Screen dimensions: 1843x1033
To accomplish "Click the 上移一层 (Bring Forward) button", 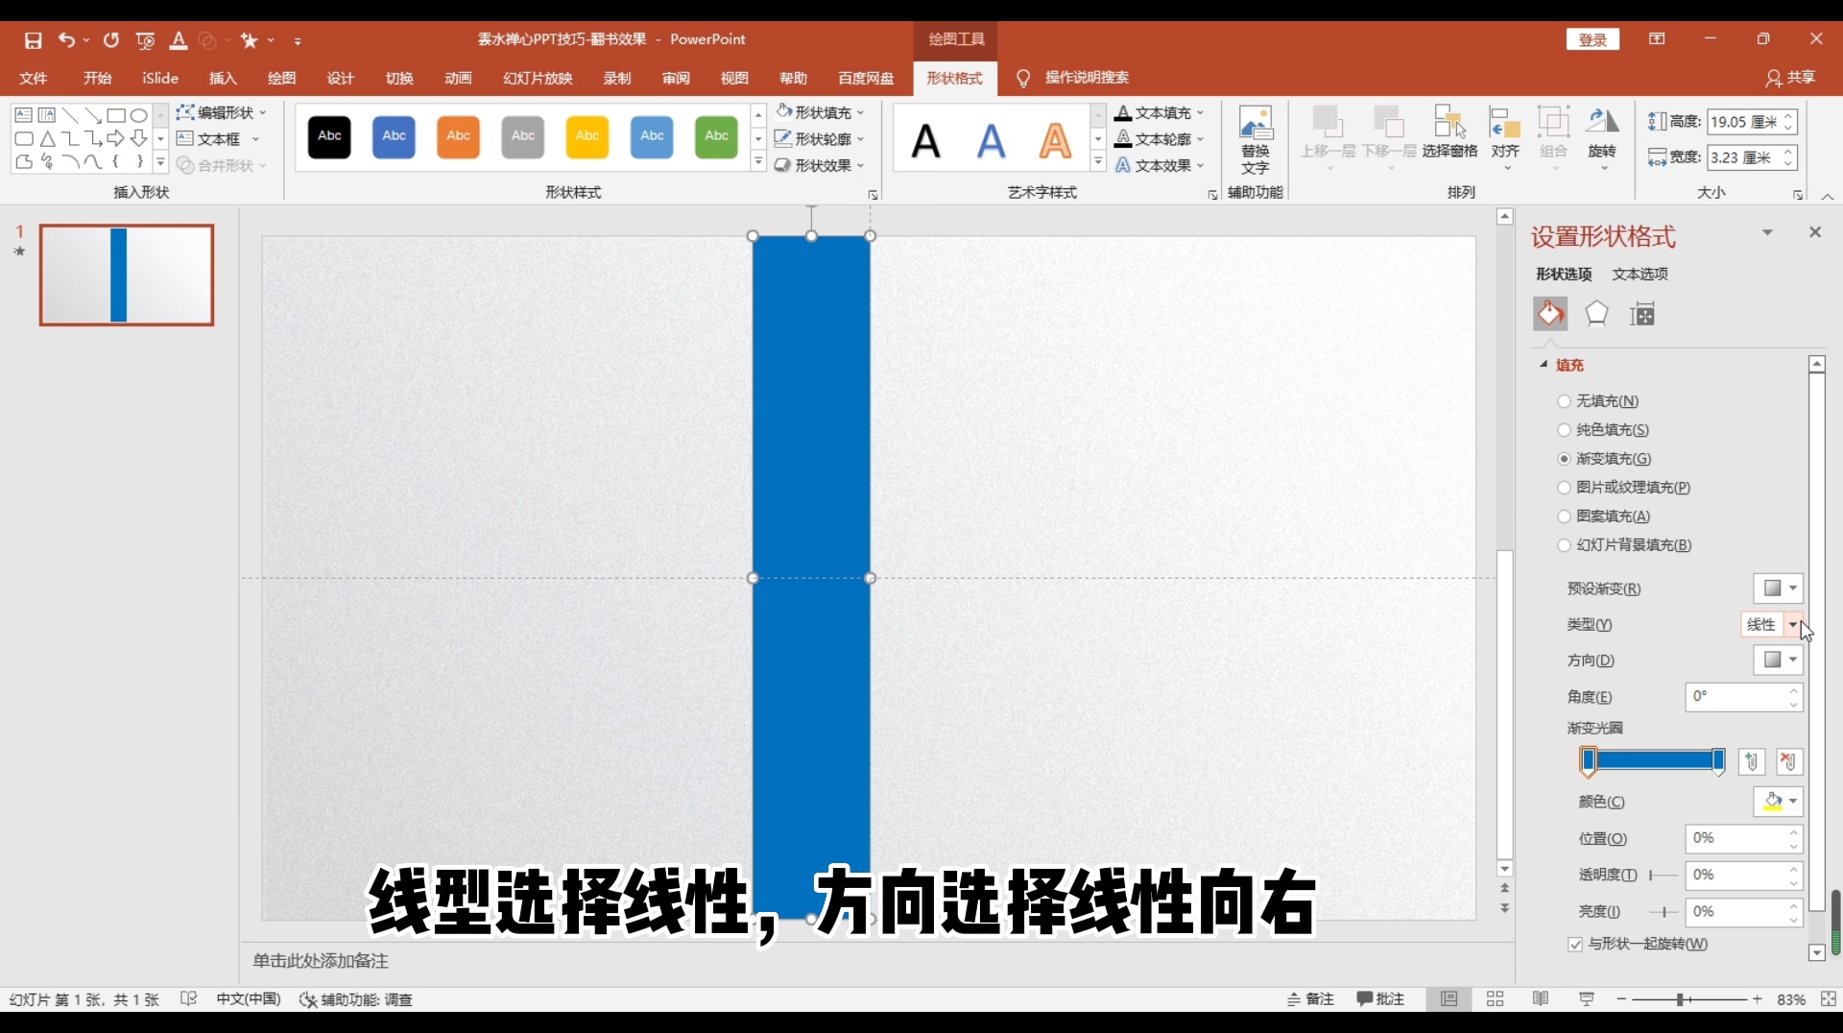I will click(x=1328, y=134).
